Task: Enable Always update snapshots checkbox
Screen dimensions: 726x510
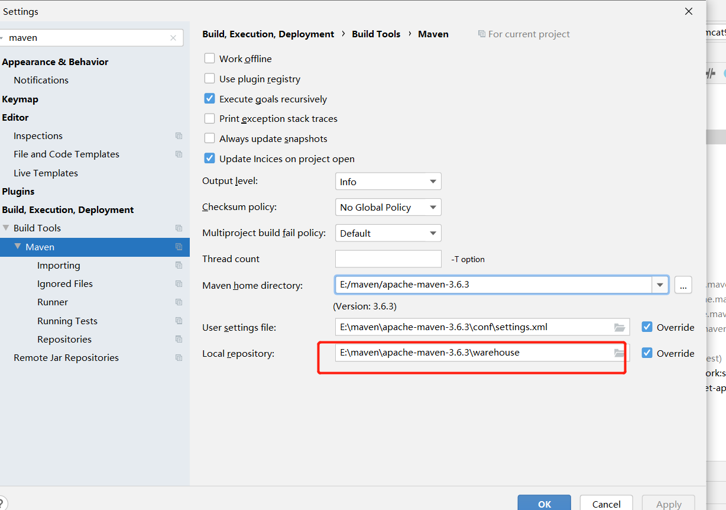Action: pos(209,138)
